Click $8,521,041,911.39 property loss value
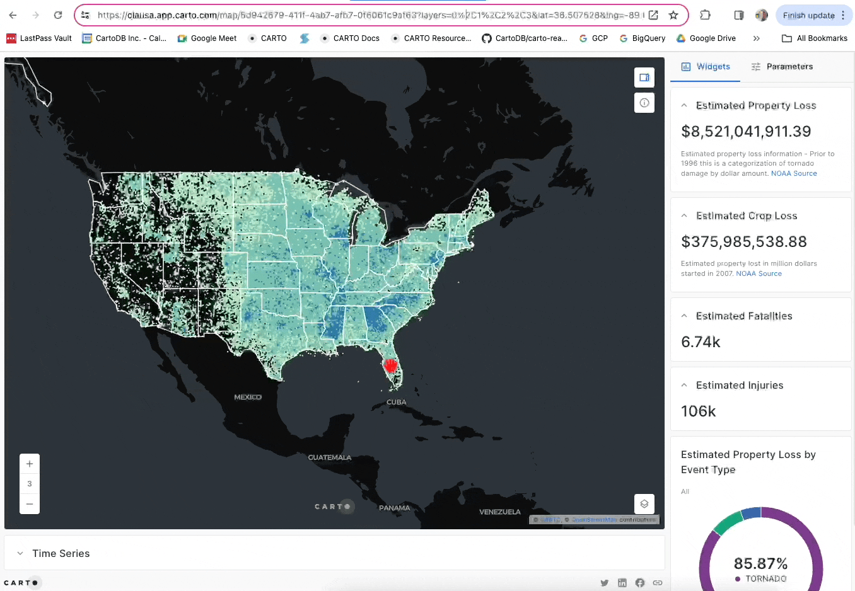 pos(746,132)
